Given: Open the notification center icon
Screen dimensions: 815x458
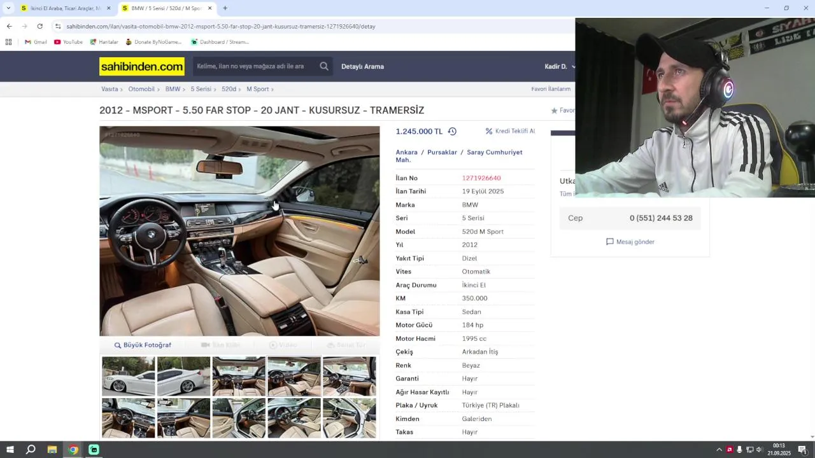Looking at the screenshot, I should coord(802,450).
